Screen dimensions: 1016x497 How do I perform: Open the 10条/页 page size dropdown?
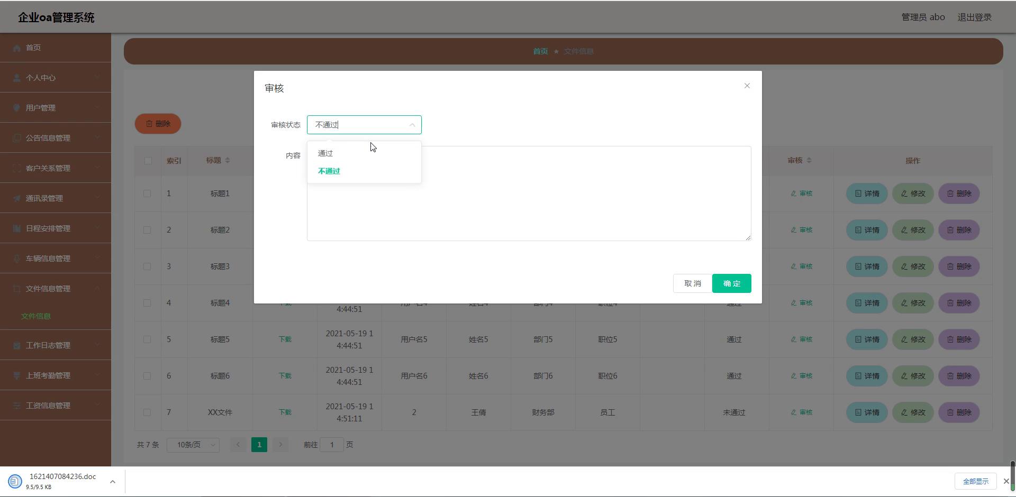tap(193, 445)
